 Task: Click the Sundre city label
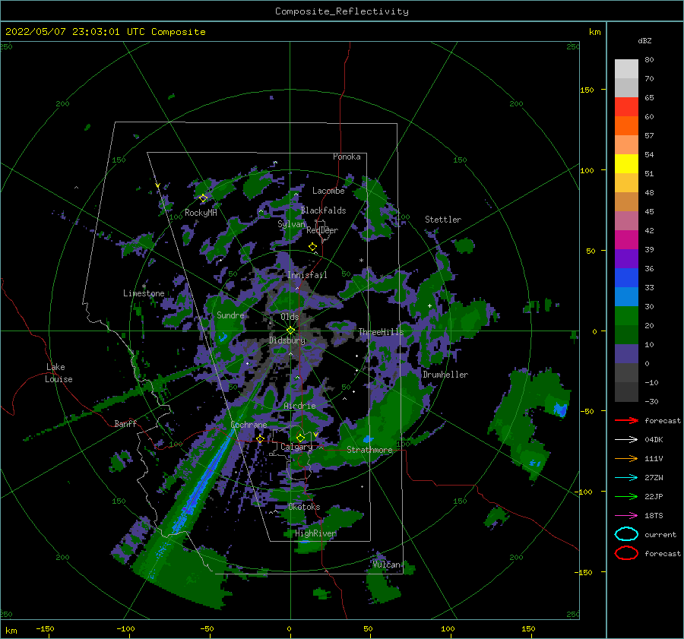tap(230, 315)
